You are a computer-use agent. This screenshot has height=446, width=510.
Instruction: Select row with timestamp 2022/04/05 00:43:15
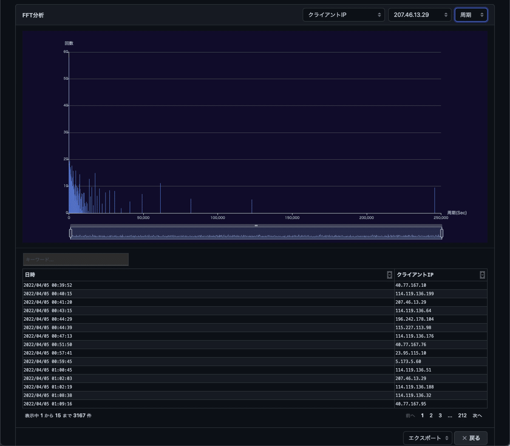(255, 311)
